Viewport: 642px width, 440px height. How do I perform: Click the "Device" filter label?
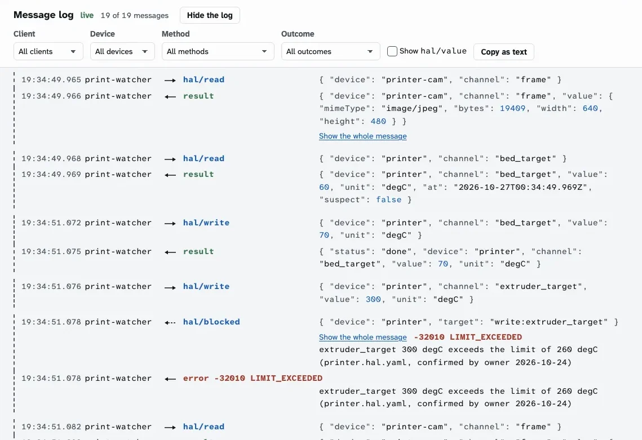coord(103,34)
